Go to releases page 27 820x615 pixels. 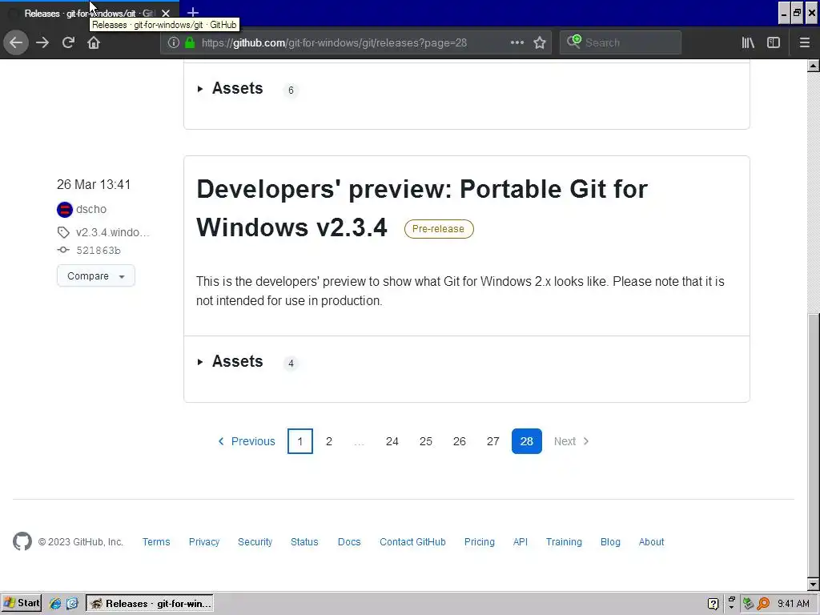pos(492,441)
